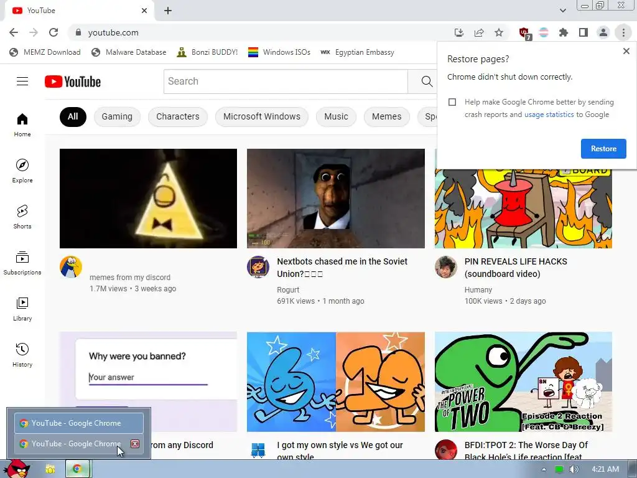Open Chrome three-dot menu
Screen dimensions: 637x478
[x=623, y=32]
